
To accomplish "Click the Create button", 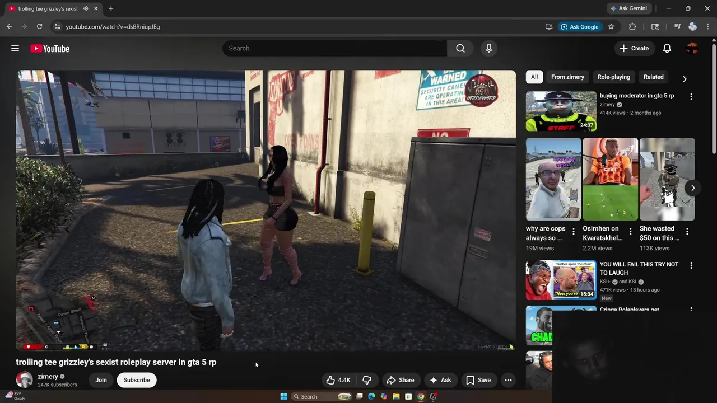I will [634, 48].
